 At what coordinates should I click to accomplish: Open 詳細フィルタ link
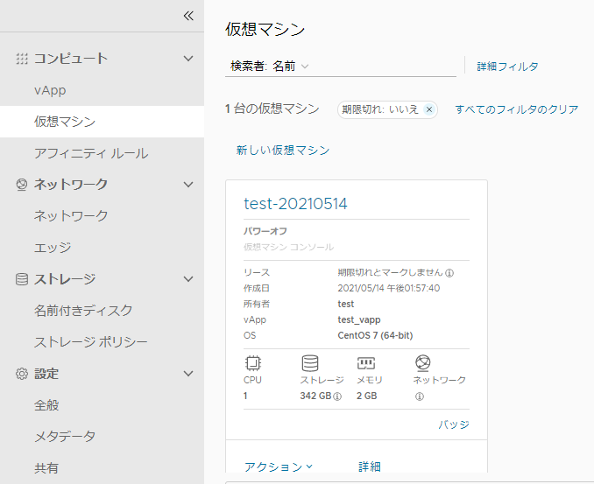point(507,67)
